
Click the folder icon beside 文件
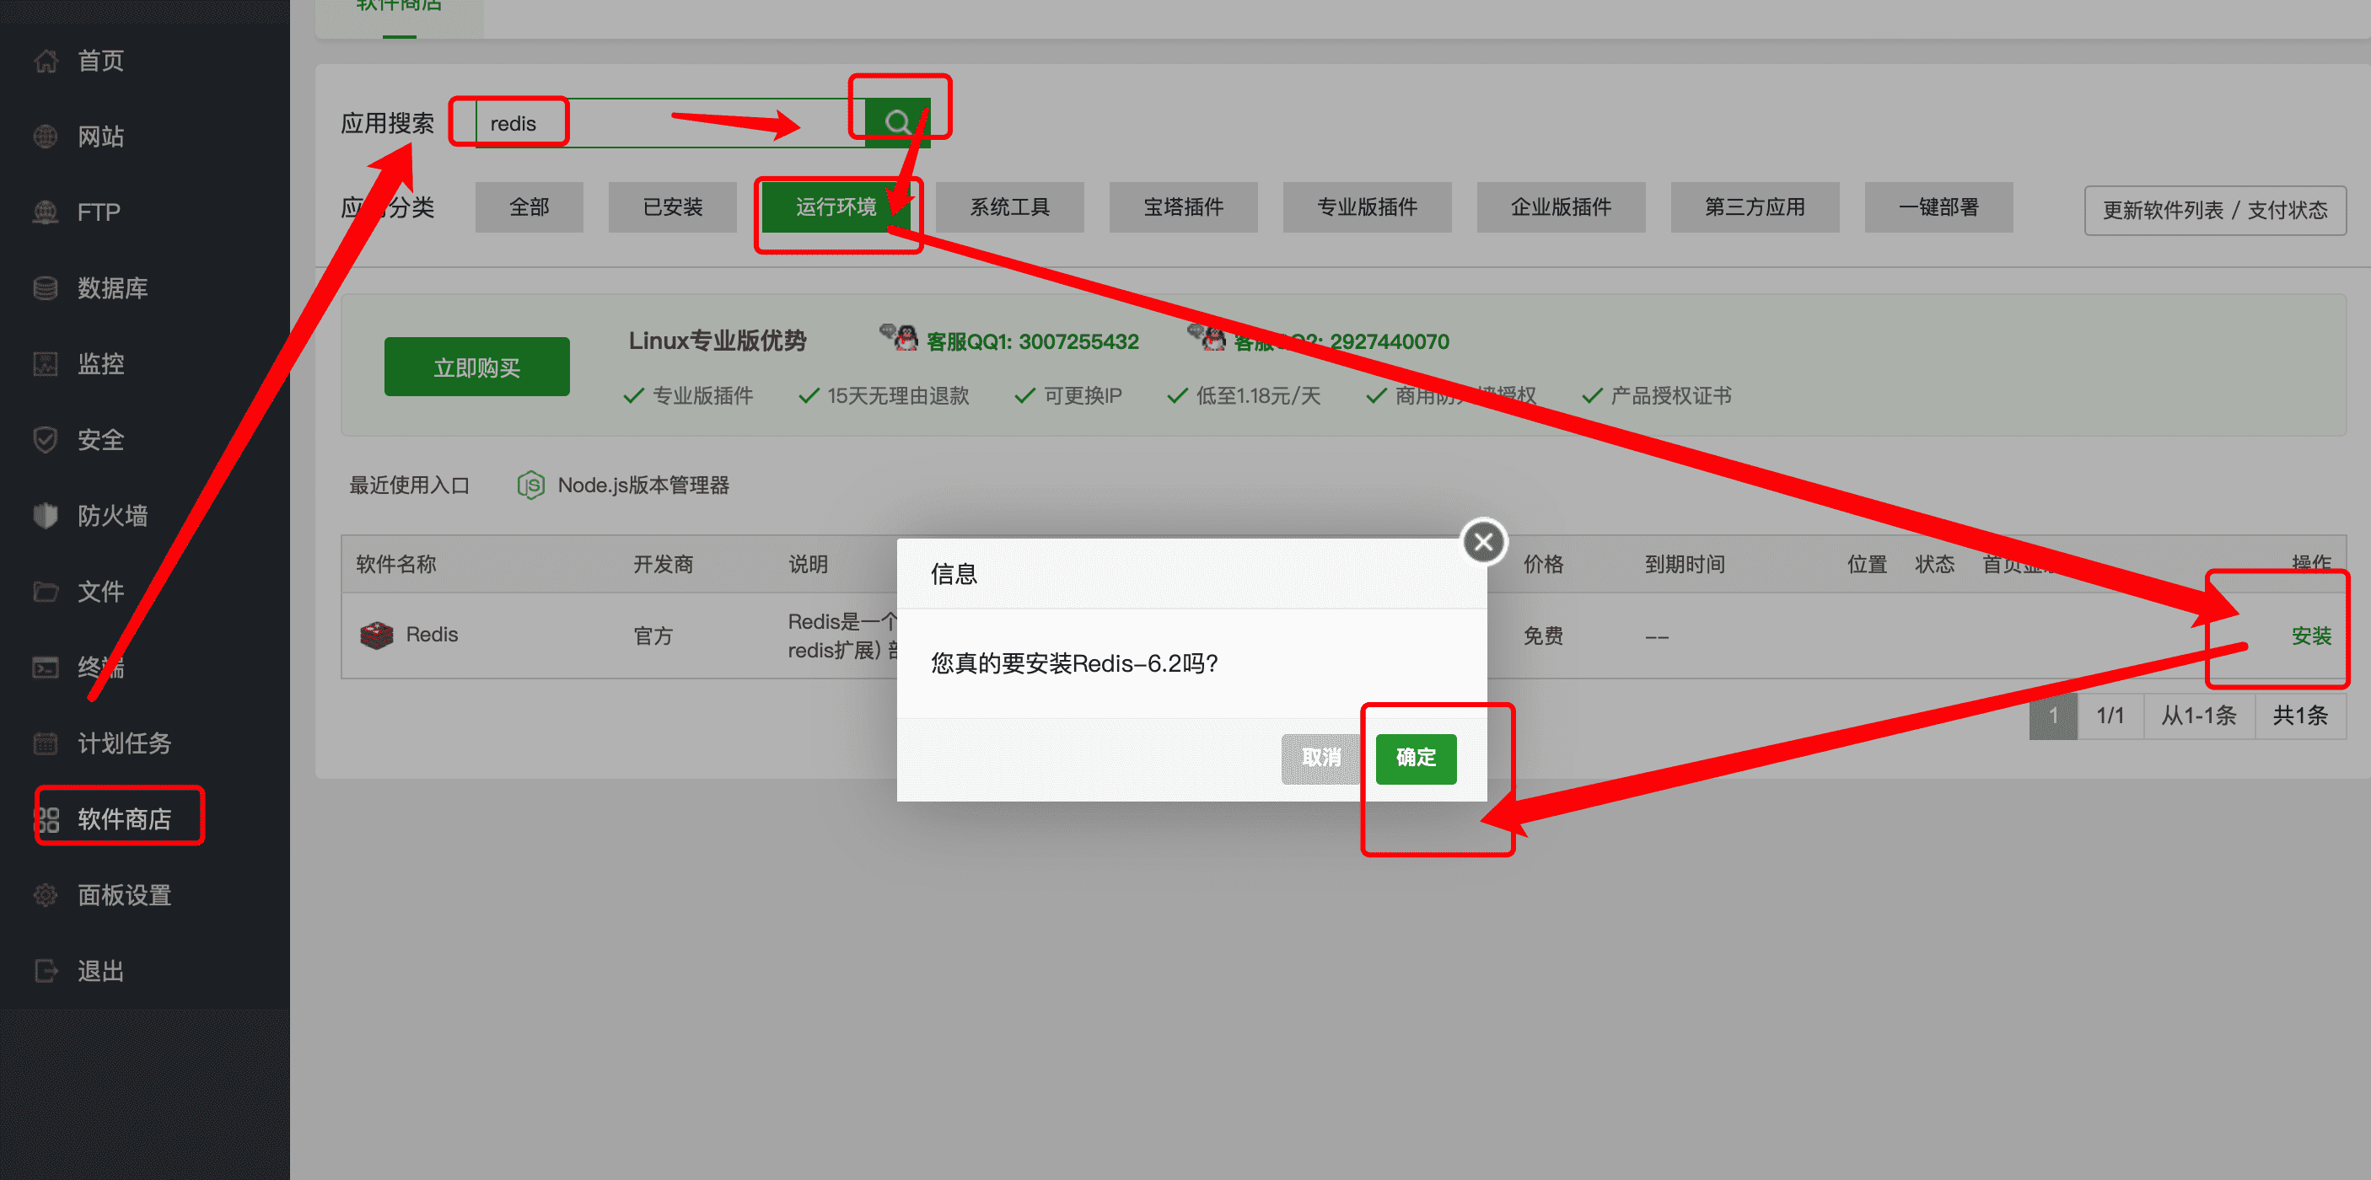(x=45, y=592)
